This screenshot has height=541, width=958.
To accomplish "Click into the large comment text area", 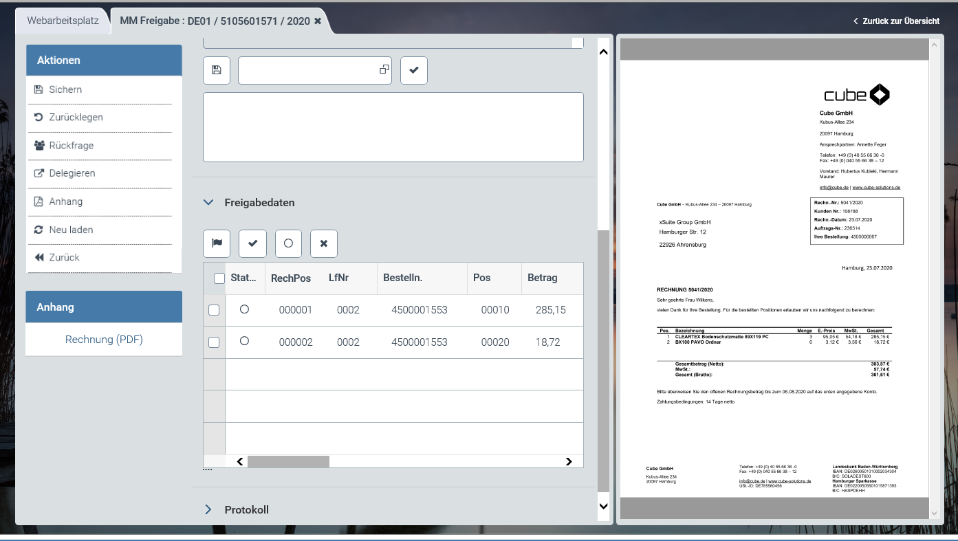I will (x=393, y=127).
